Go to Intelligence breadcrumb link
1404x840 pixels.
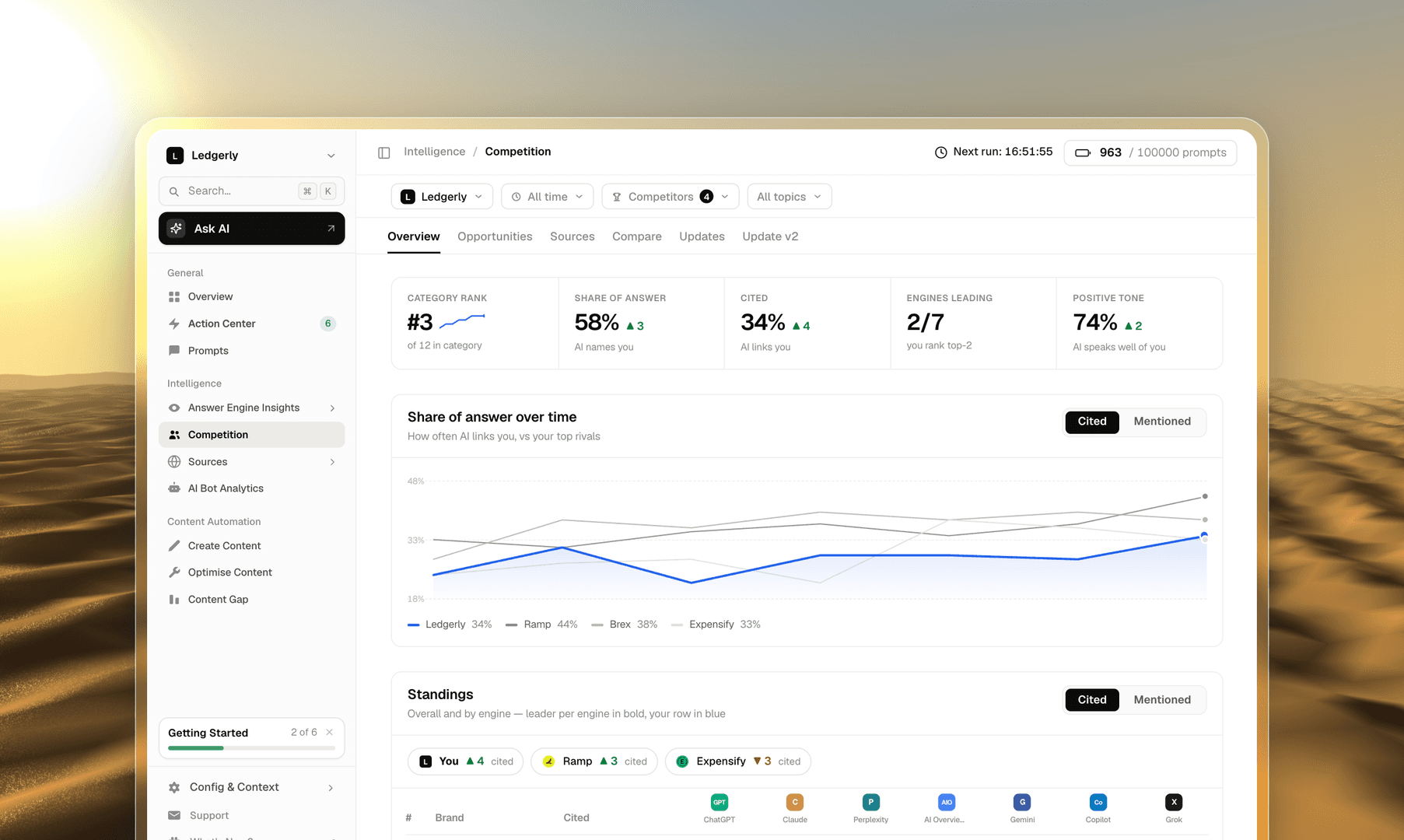[x=434, y=152]
